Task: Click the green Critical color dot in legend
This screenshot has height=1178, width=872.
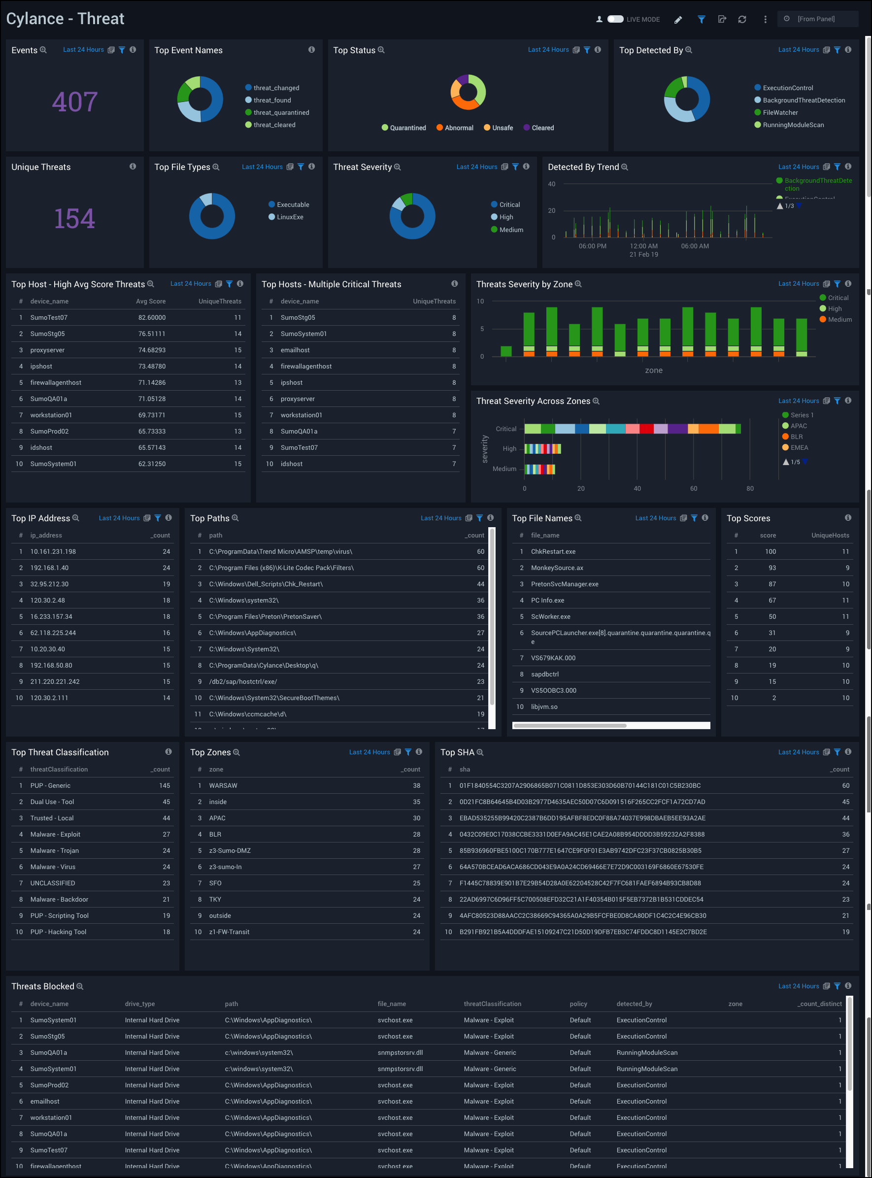Action: [822, 297]
